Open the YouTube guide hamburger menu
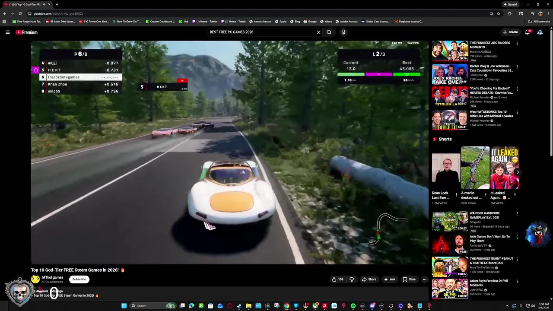The height and width of the screenshot is (311, 553). click(8, 32)
